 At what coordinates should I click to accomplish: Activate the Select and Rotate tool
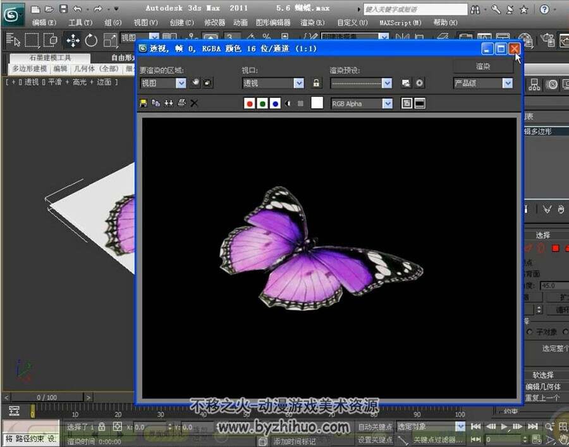click(91, 40)
